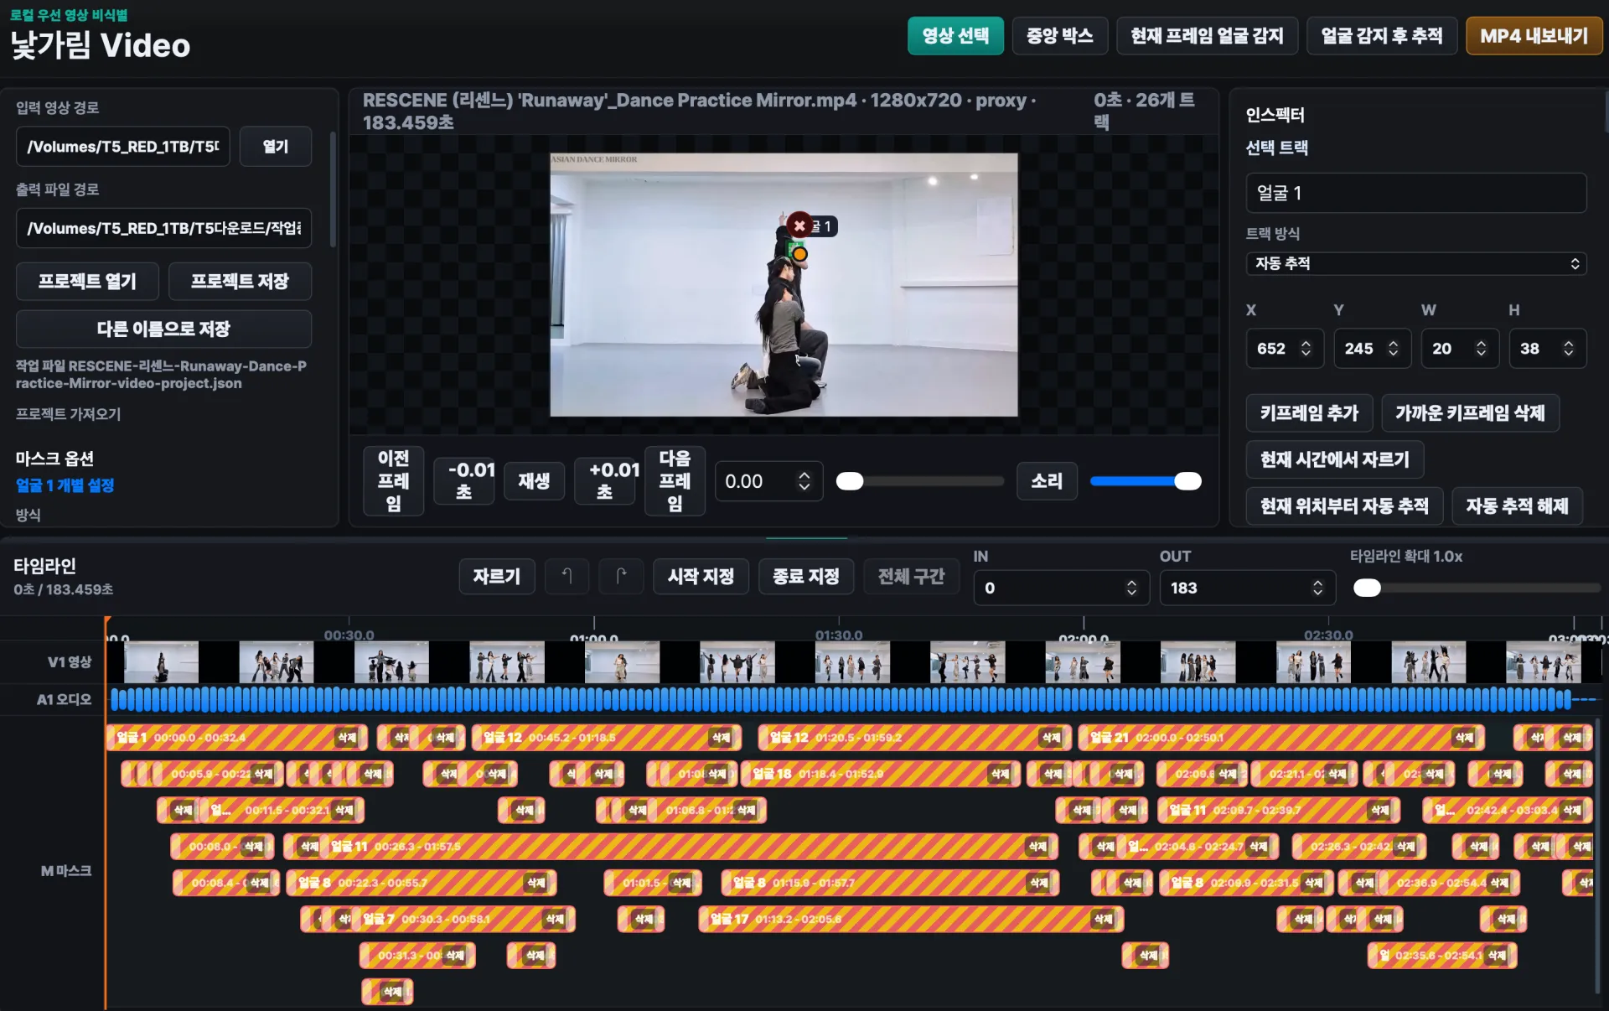Click the 입력 영상 경로 path field
Viewport: 1609px width, 1011px height.
click(x=122, y=147)
